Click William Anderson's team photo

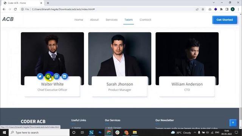(x=187, y=54)
